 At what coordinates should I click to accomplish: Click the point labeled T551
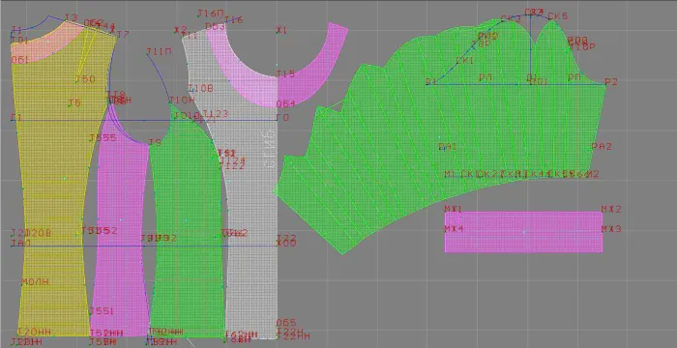101,311
